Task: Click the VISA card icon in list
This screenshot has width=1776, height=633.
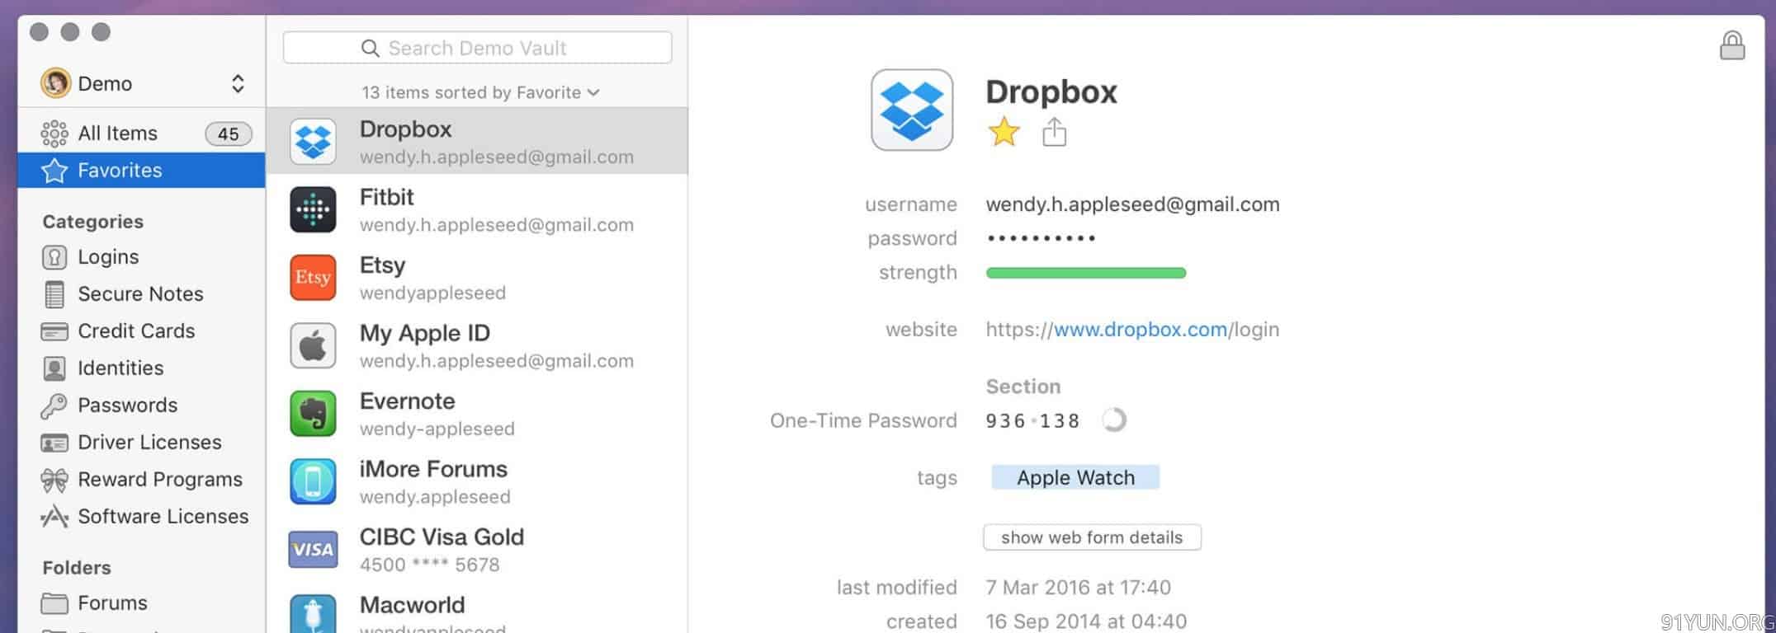Action: [x=313, y=549]
